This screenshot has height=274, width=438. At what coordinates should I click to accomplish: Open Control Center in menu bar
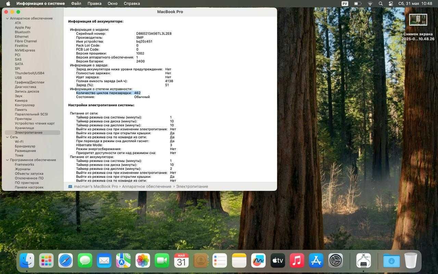pos(391,3)
